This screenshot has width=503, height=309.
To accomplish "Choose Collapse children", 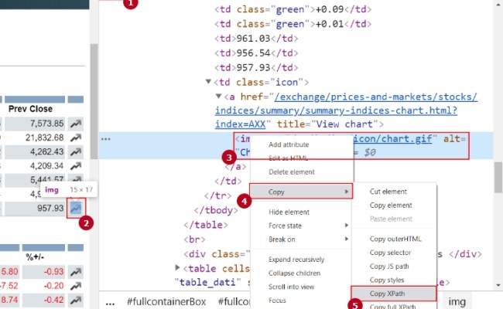I will 295,273.
